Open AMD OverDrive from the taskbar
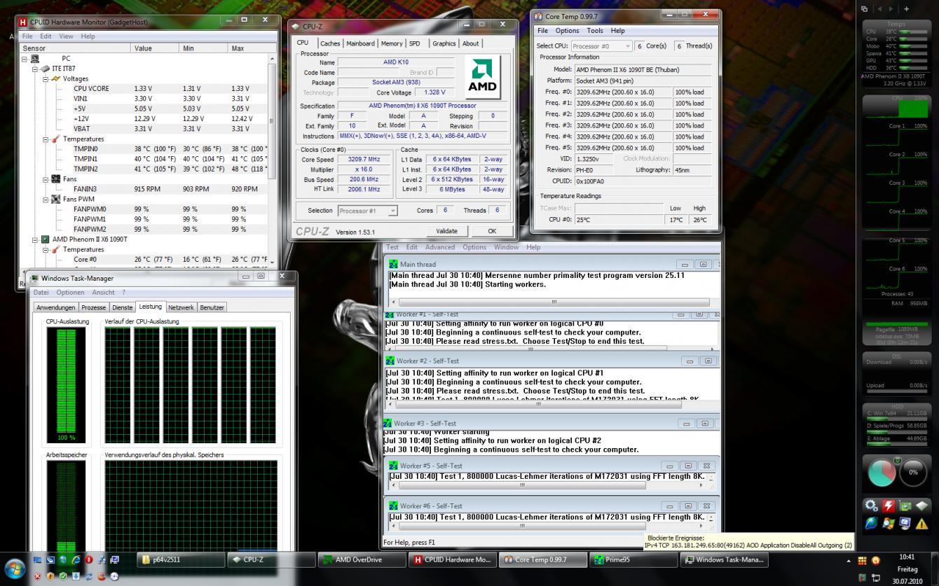939x586 pixels. point(362,559)
